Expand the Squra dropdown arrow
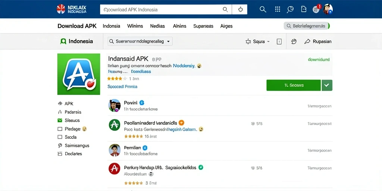382x191 pixels. point(269,41)
